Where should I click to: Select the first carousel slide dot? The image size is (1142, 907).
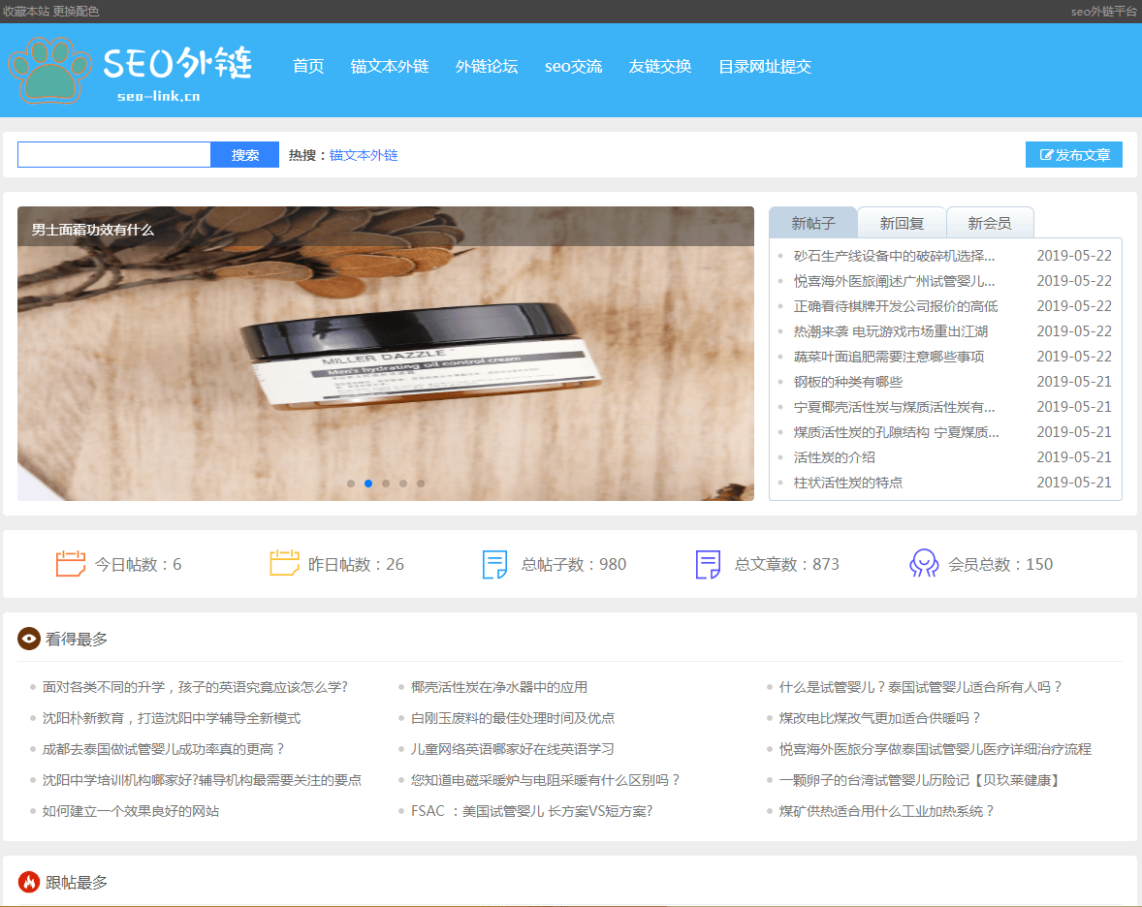point(351,483)
